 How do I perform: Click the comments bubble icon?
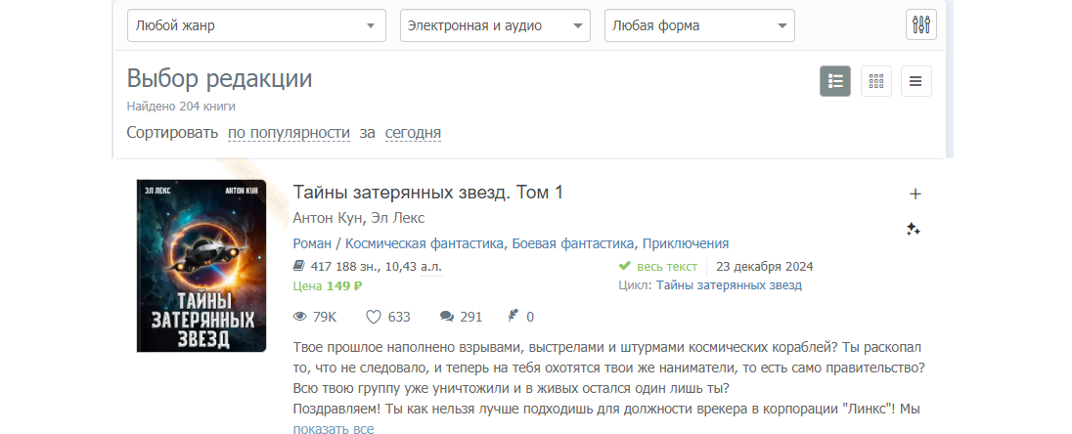coord(446,317)
